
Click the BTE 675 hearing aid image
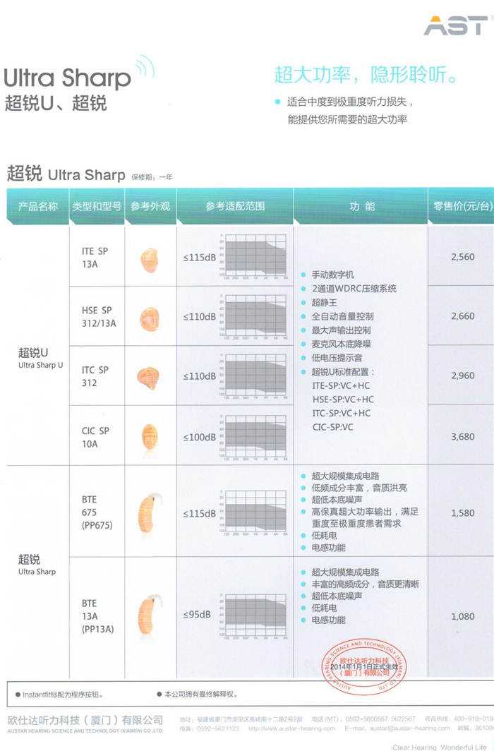click(x=150, y=513)
